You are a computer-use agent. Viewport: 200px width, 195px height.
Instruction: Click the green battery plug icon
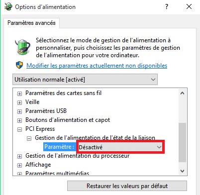23,47
